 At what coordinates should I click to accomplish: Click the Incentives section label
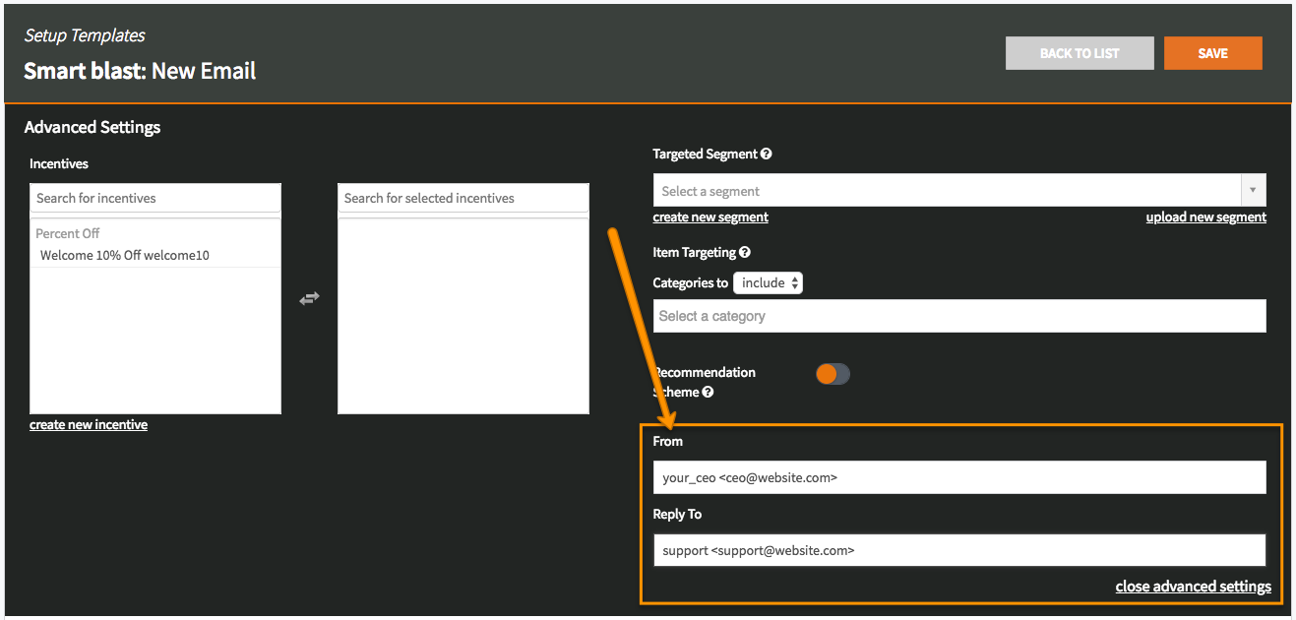(59, 163)
